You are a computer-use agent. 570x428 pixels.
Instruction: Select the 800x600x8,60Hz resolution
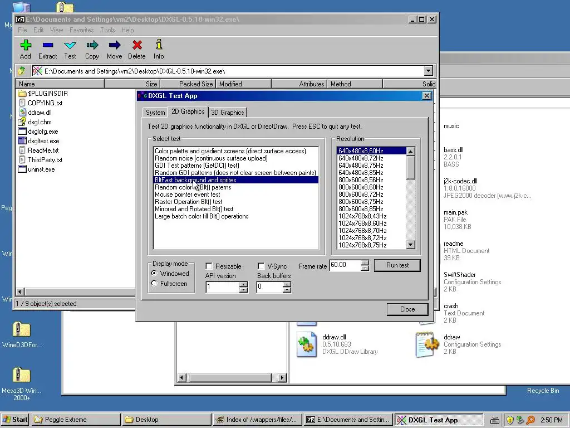pyautogui.click(x=361, y=187)
